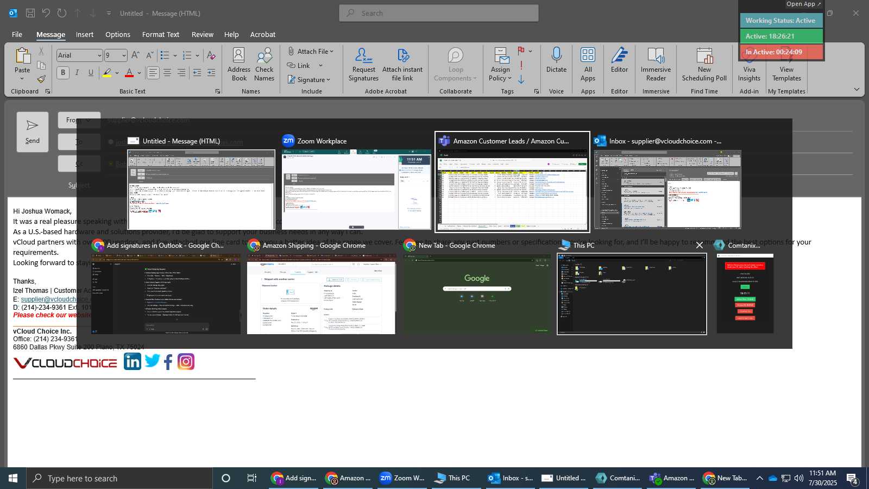
Task: Click the Twitter bird icon in signature
Action: click(152, 361)
